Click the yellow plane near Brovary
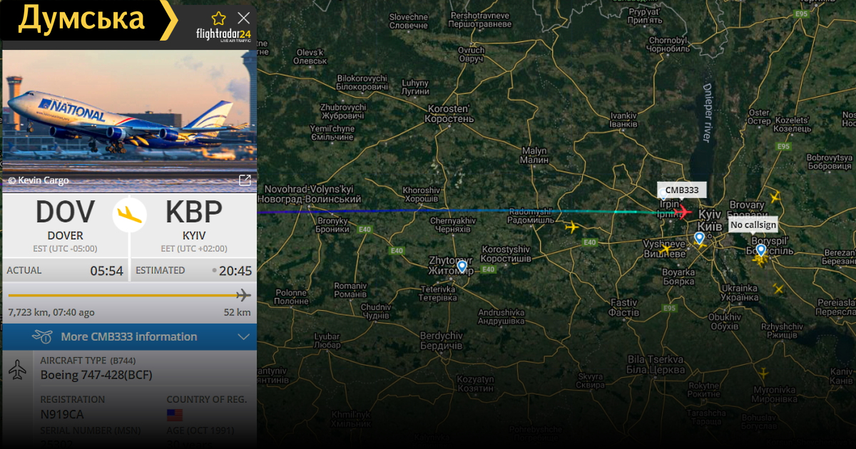The image size is (856, 449). tap(775, 197)
